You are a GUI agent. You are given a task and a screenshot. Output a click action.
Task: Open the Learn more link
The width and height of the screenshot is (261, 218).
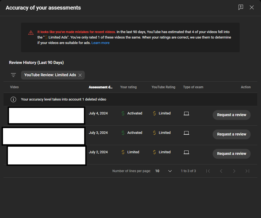click(x=100, y=43)
